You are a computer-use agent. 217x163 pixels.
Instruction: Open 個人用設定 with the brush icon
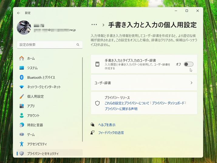coord(35,96)
